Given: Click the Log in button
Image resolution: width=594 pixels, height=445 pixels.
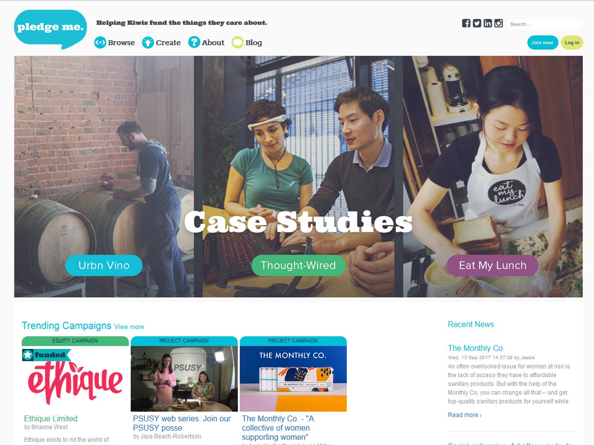Looking at the screenshot, I should point(572,43).
